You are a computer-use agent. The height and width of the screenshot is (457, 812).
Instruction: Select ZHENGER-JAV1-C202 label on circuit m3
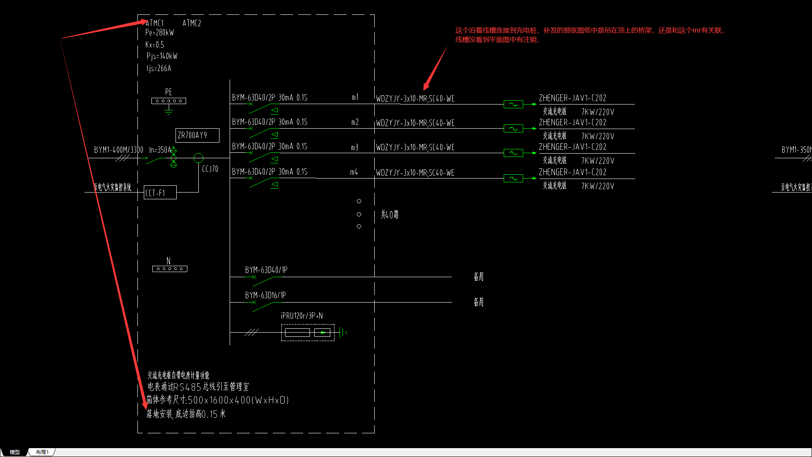pos(573,147)
